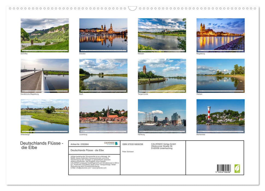Click the copyright notice paragraph
This screenshot has height=191, width=265.
(x=95, y=162)
